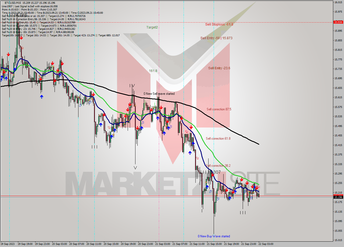Click the 'Sell correction 38.2' label

point(218,166)
